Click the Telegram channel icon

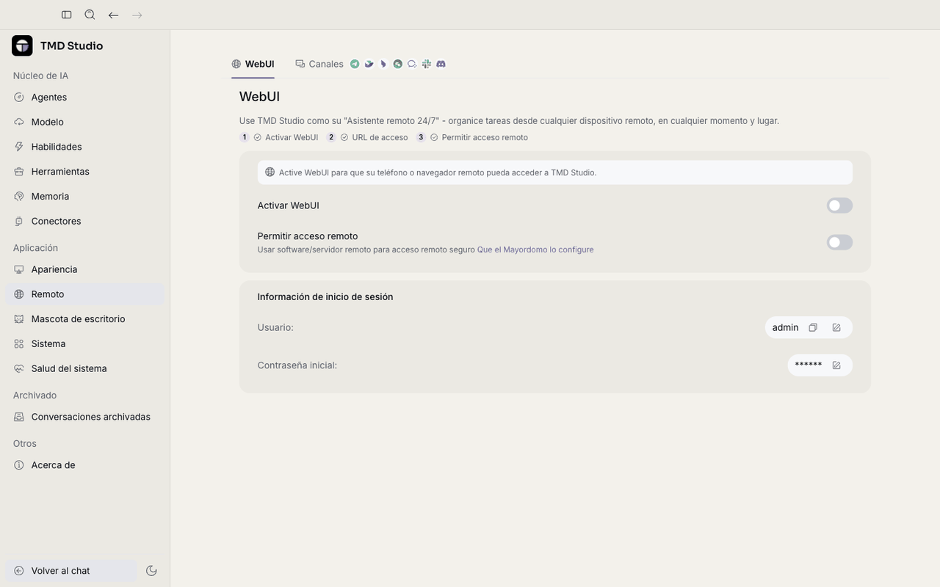355,64
